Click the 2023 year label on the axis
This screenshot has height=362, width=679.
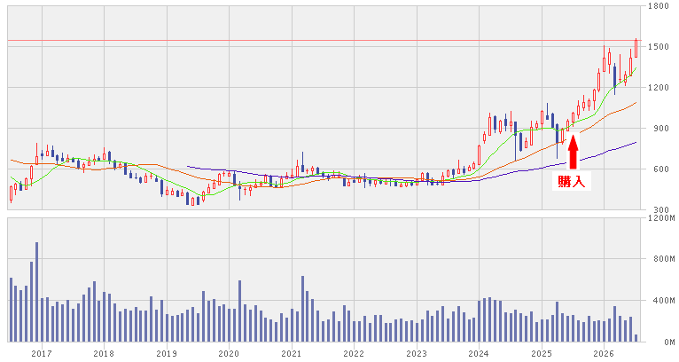417,354
